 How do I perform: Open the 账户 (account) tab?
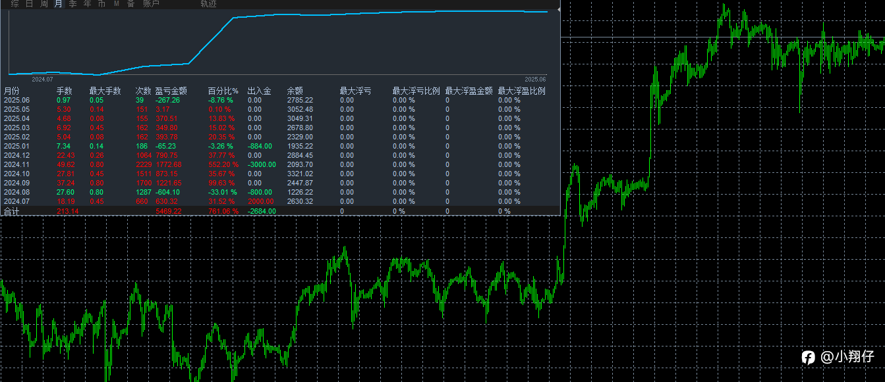[151, 4]
